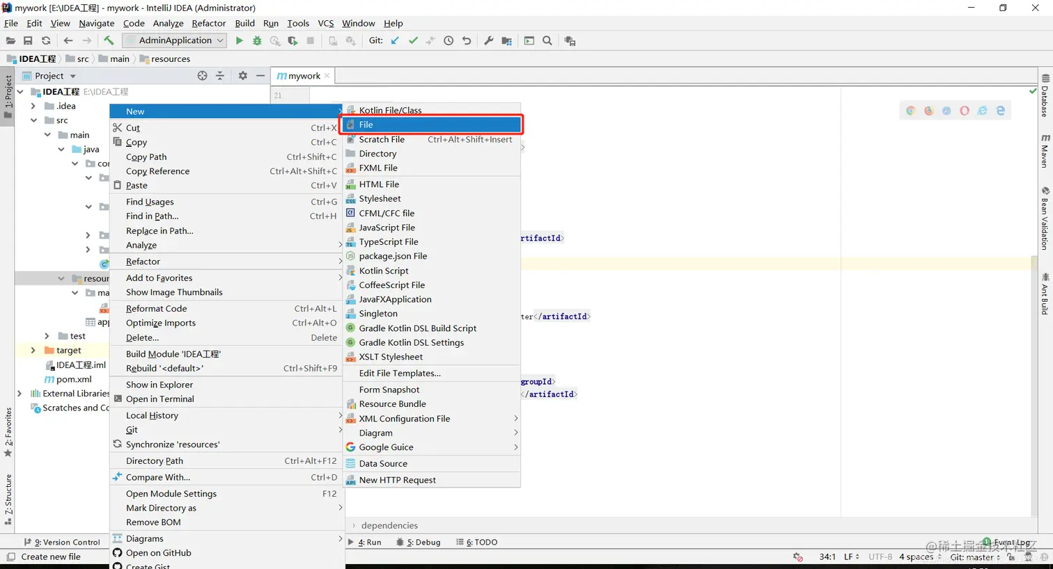Image resolution: width=1053 pixels, height=569 pixels.
Task: Hide the Project panel with minus icon
Action: pos(260,76)
